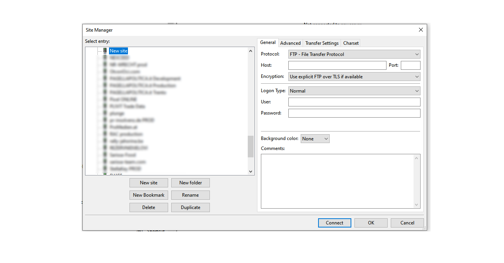Screen dimensions: 504x263
Task: Duplicate the selected site entry
Action: tap(191, 207)
